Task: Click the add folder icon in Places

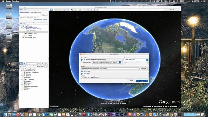Action: coord(46,64)
